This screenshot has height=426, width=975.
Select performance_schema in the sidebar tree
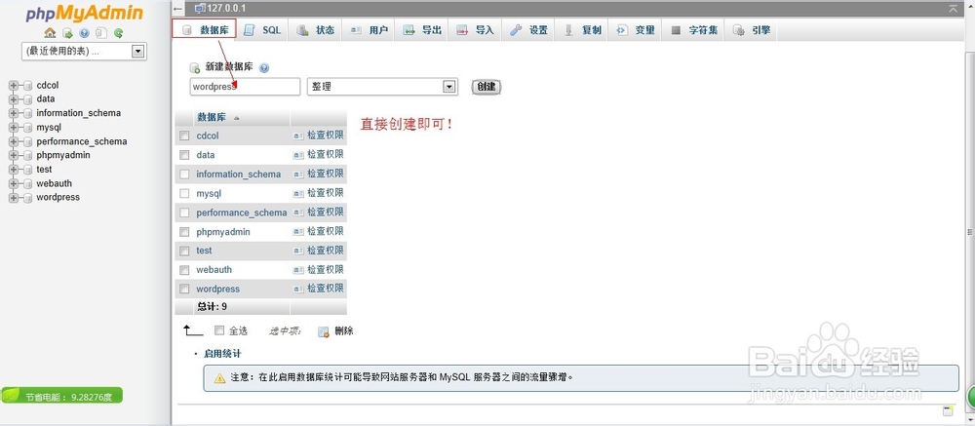coord(82,141)
